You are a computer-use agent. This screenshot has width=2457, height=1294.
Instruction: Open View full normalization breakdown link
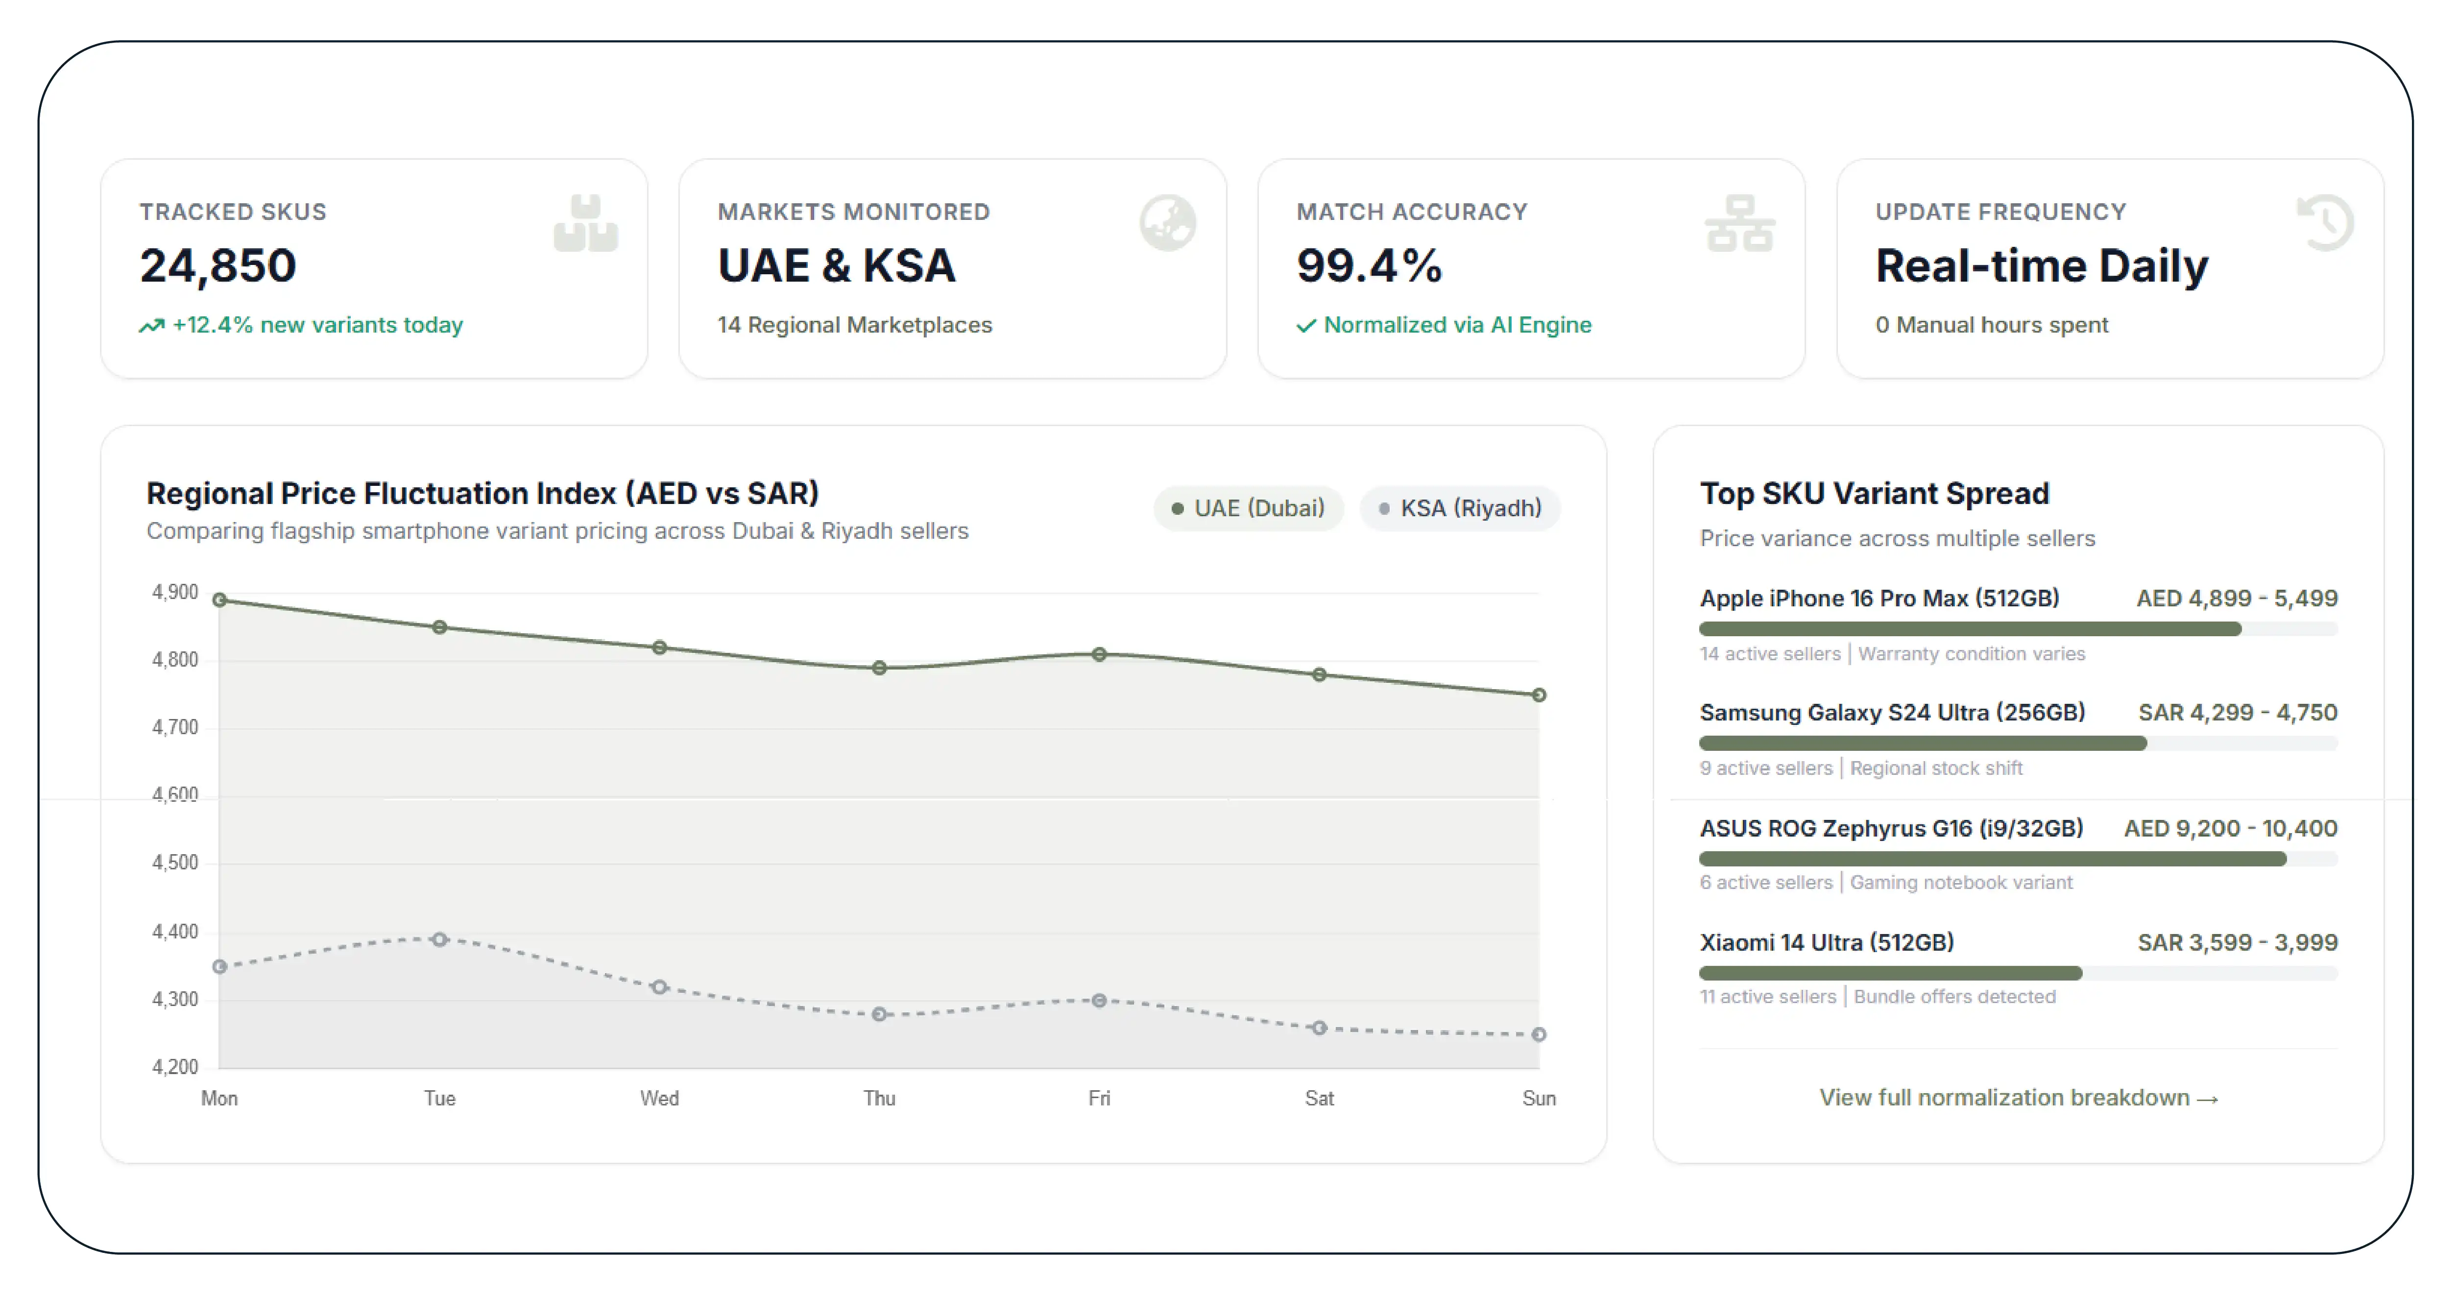[x=2018, y=1098]
